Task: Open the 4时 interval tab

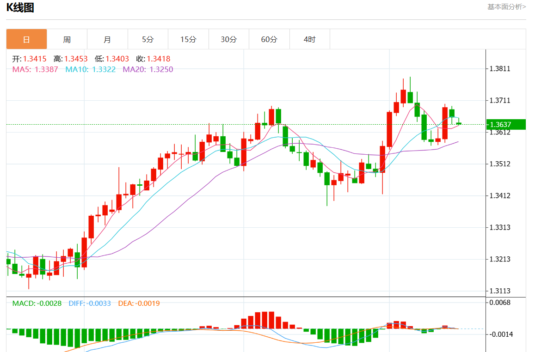Action: (309, 39)
